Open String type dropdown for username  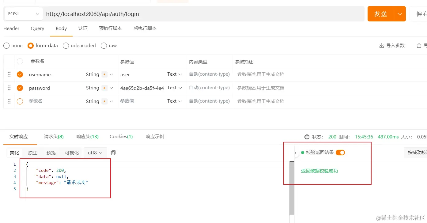(111, 74)
